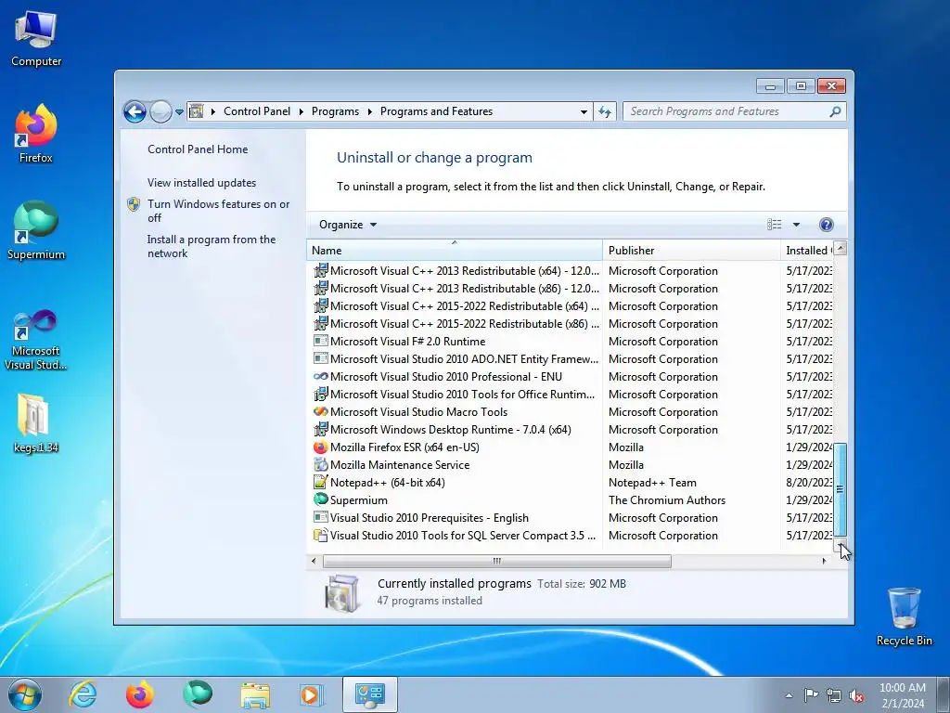
Task: Select the kegs1.34 folder on desktop
Action: click(36, 423)
